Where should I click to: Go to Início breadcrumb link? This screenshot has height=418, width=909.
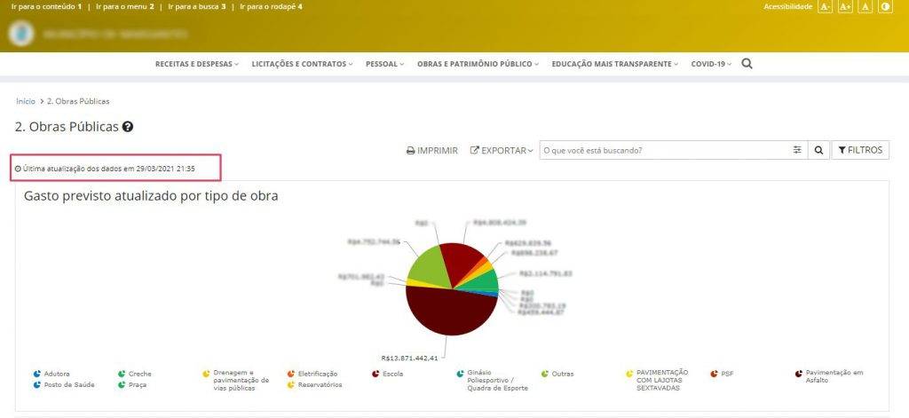26,101
